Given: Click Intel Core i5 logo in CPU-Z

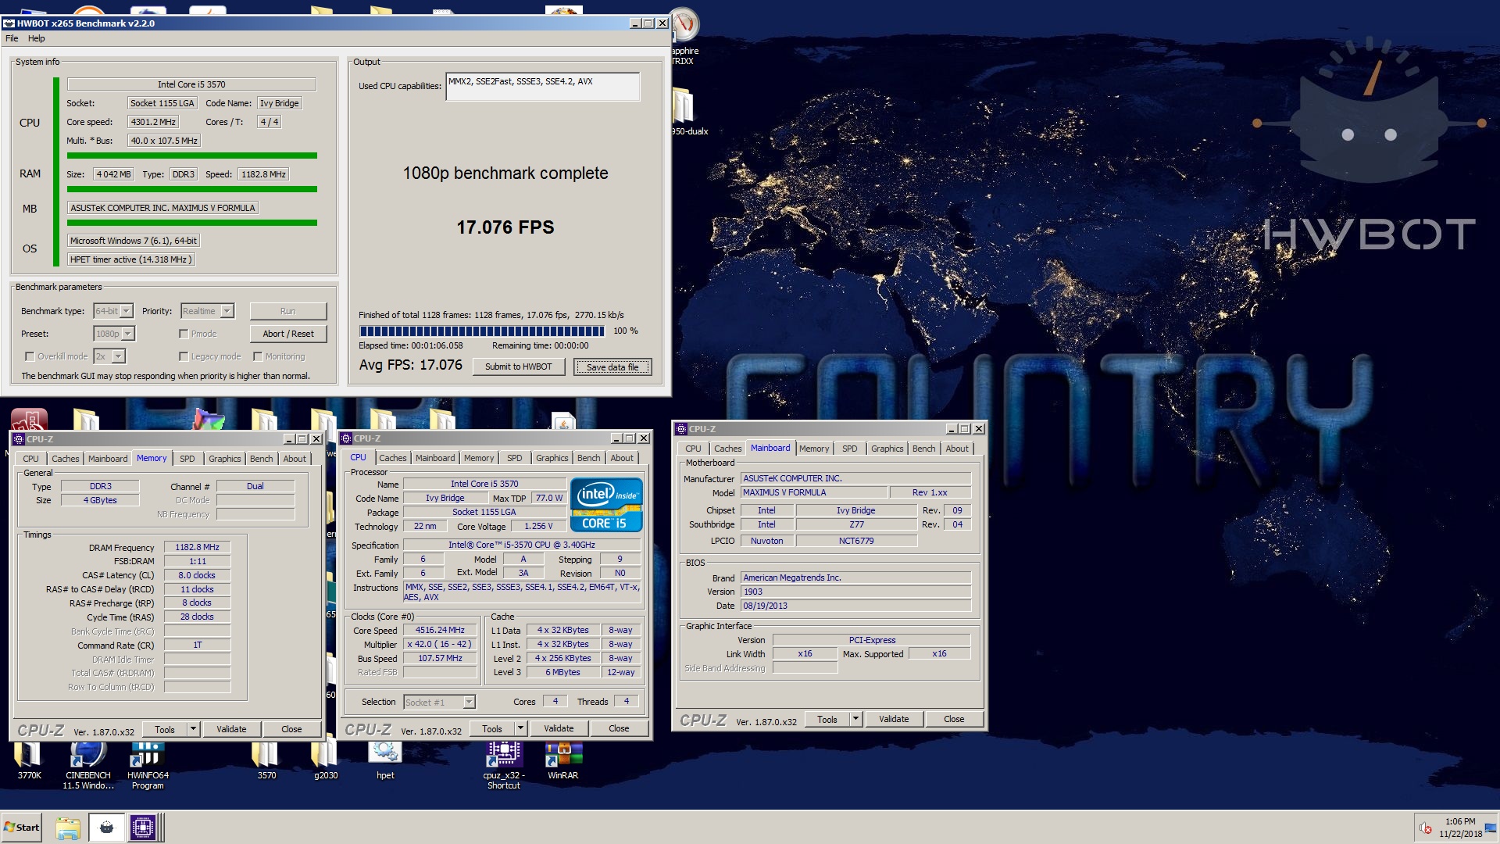Looking at the screenshot, I should point(606,505).
